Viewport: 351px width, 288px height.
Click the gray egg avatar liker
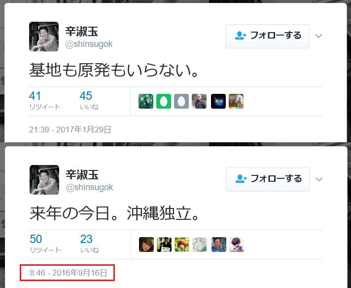[181, 101]
